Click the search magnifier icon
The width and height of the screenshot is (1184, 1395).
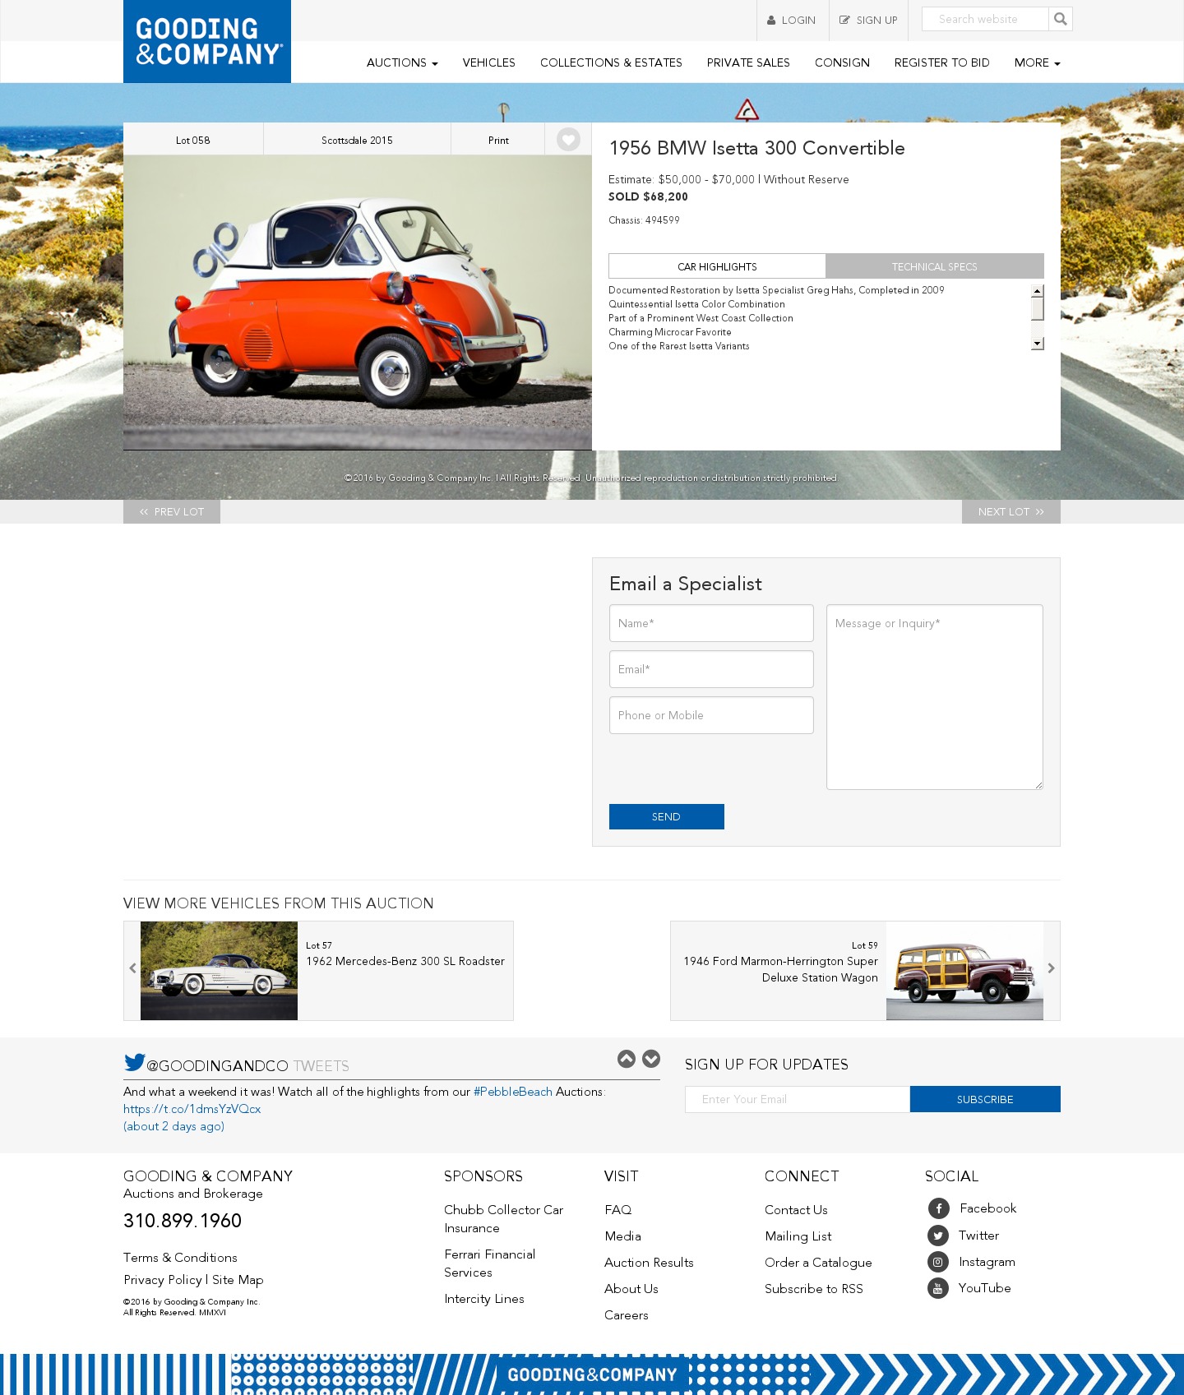(1061, 19)
